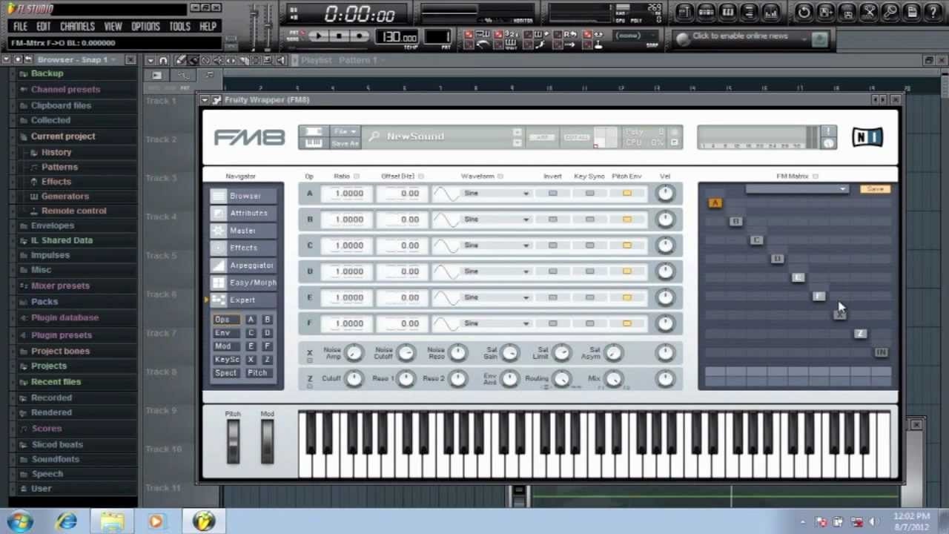Expand Current project in FL browser
The height and width of the screenshot is (534, 949).
[63, 136]
